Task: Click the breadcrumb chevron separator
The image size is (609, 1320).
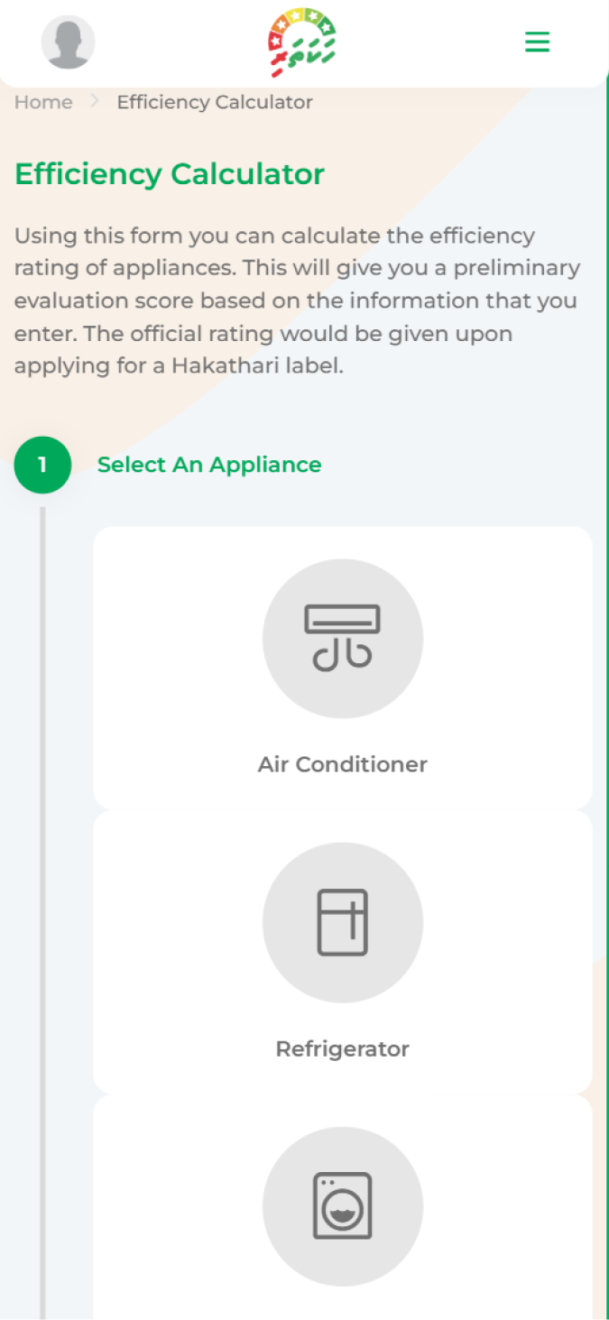Action: tap(95, 102)
